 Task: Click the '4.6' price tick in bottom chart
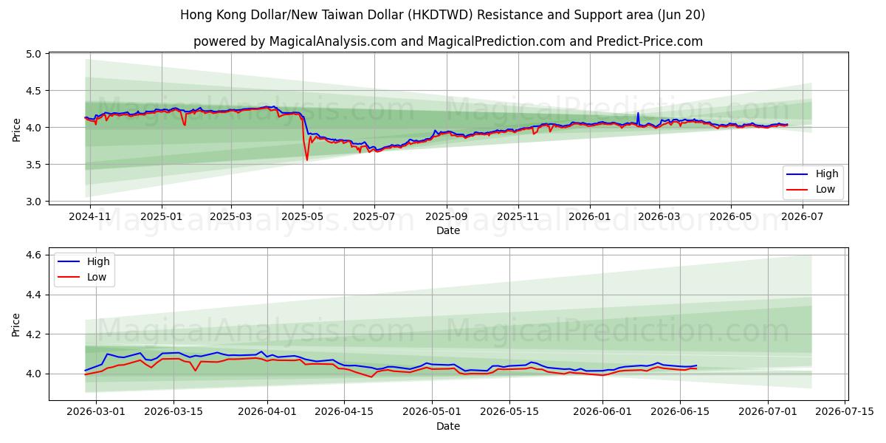[34, 255]
